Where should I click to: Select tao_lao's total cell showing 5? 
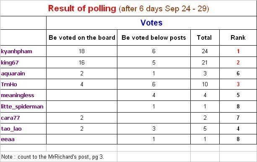pyautogui.click(x=205, y=129)
